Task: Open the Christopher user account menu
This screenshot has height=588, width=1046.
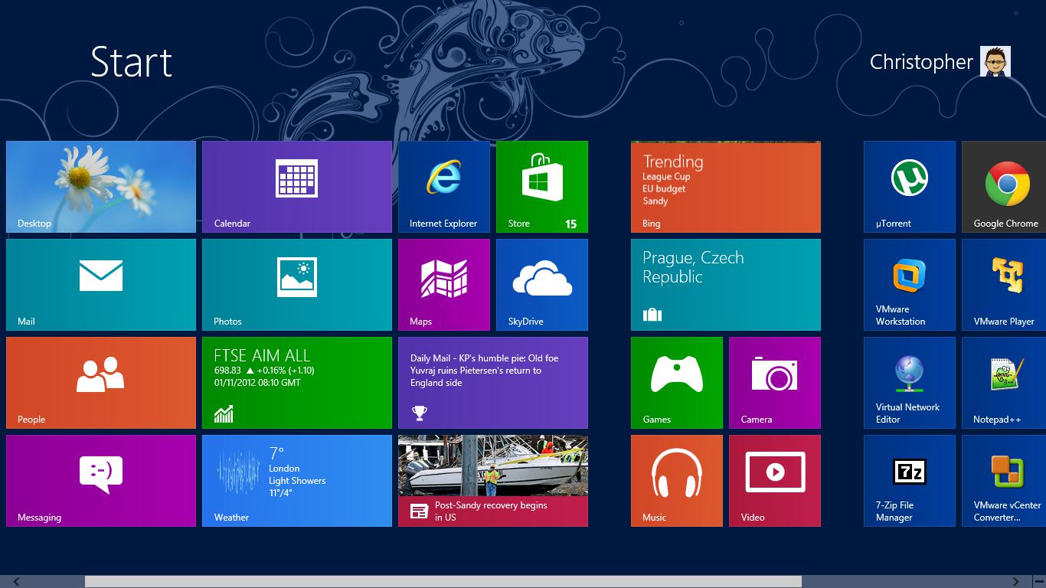Action: click(940, 61)
